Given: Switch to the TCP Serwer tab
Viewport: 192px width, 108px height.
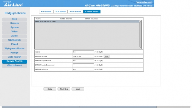Looking at the screenshot, I should coord(60,12).
